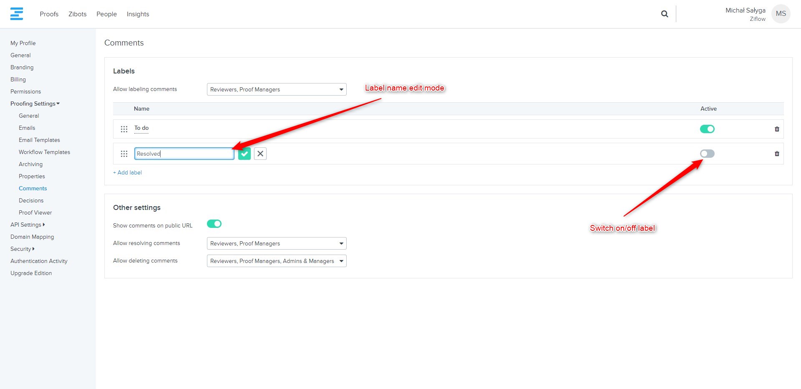Screen dimensions: 801x389
Task: Grab drag handle of Resolved label row
Action: coord(124,154)
